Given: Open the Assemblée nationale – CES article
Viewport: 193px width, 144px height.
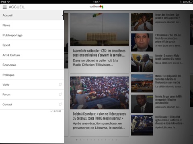Looking at the screenshot, I should [99, 43].
